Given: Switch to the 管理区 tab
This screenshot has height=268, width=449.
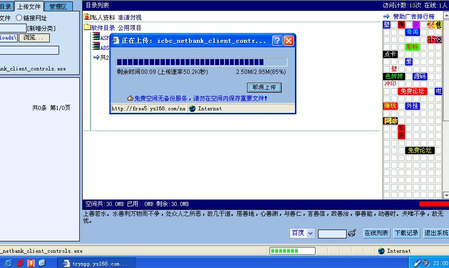Looking at the screenshot, I should (x=59, y=6).
